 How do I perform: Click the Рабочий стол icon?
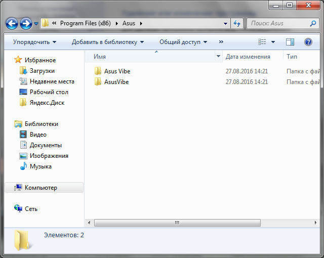tap(23, 92)
